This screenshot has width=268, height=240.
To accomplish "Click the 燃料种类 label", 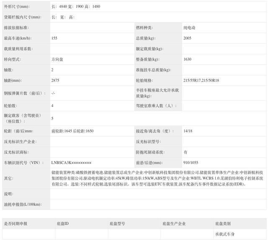I will click(144, 28).
